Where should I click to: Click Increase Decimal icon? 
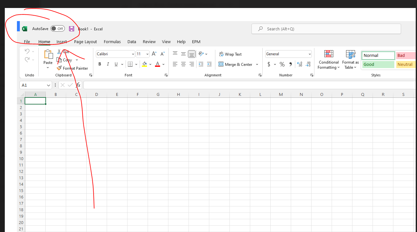tap(300, 64)
